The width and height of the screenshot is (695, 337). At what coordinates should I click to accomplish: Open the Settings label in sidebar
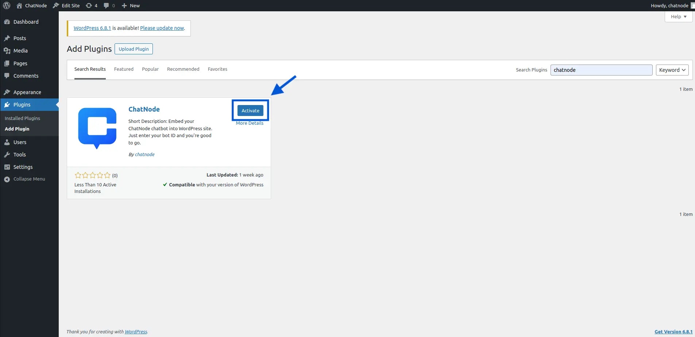pos(23,167)
